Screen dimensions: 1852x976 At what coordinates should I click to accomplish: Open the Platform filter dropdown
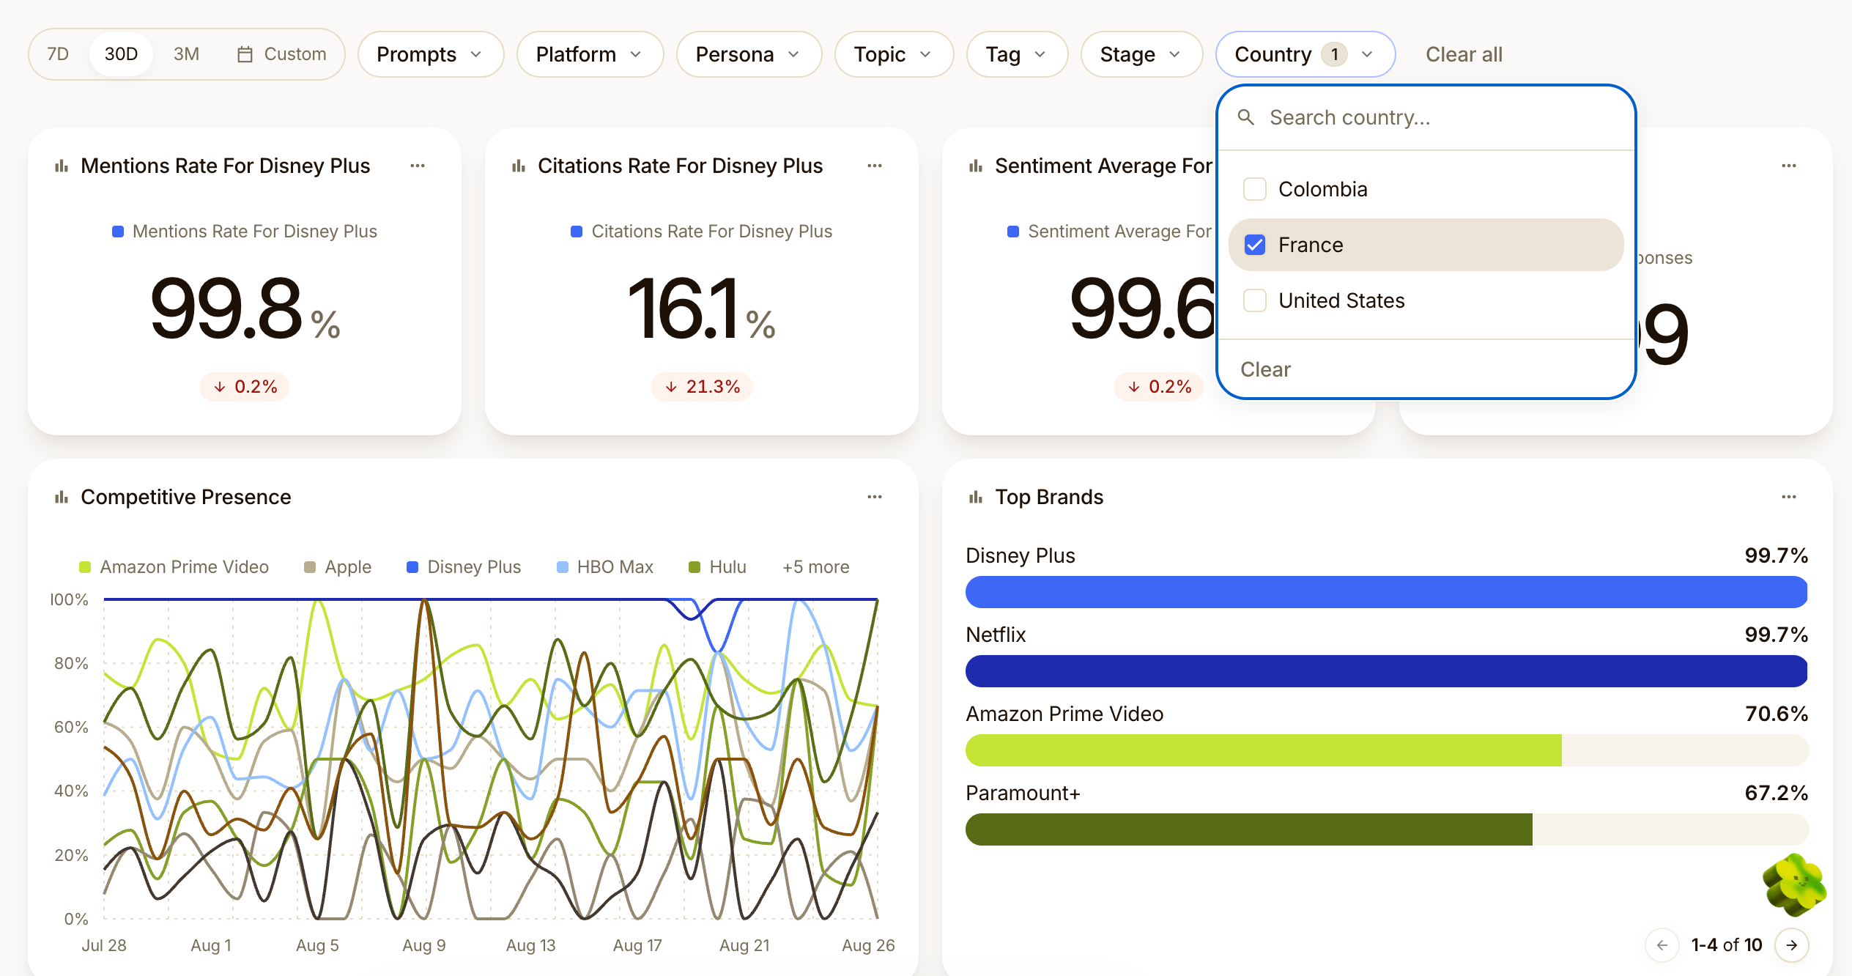tap(590, 54)
